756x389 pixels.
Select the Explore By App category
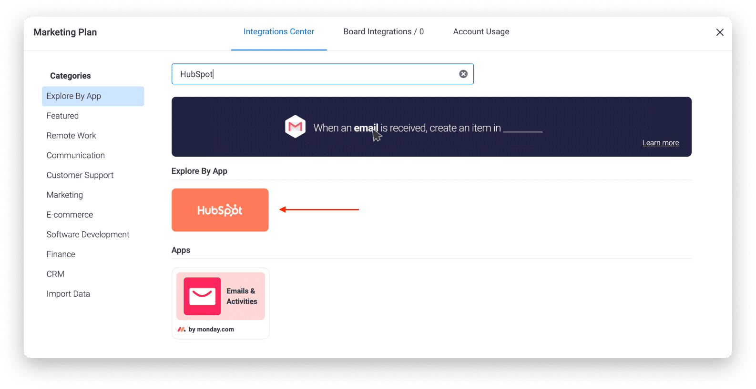93,96
